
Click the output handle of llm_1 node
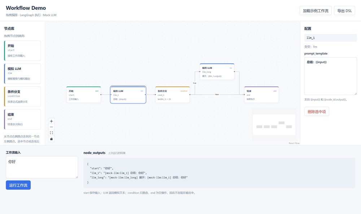(145, 94)
